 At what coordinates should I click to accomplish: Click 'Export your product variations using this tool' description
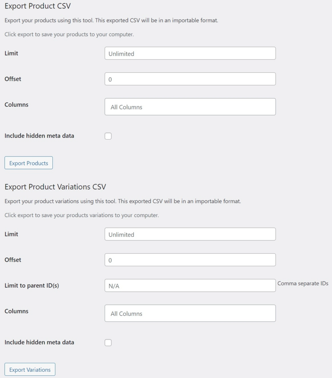point(122,201)
